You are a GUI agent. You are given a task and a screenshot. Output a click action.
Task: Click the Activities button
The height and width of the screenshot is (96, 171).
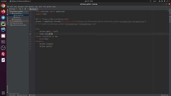[4, 1]
